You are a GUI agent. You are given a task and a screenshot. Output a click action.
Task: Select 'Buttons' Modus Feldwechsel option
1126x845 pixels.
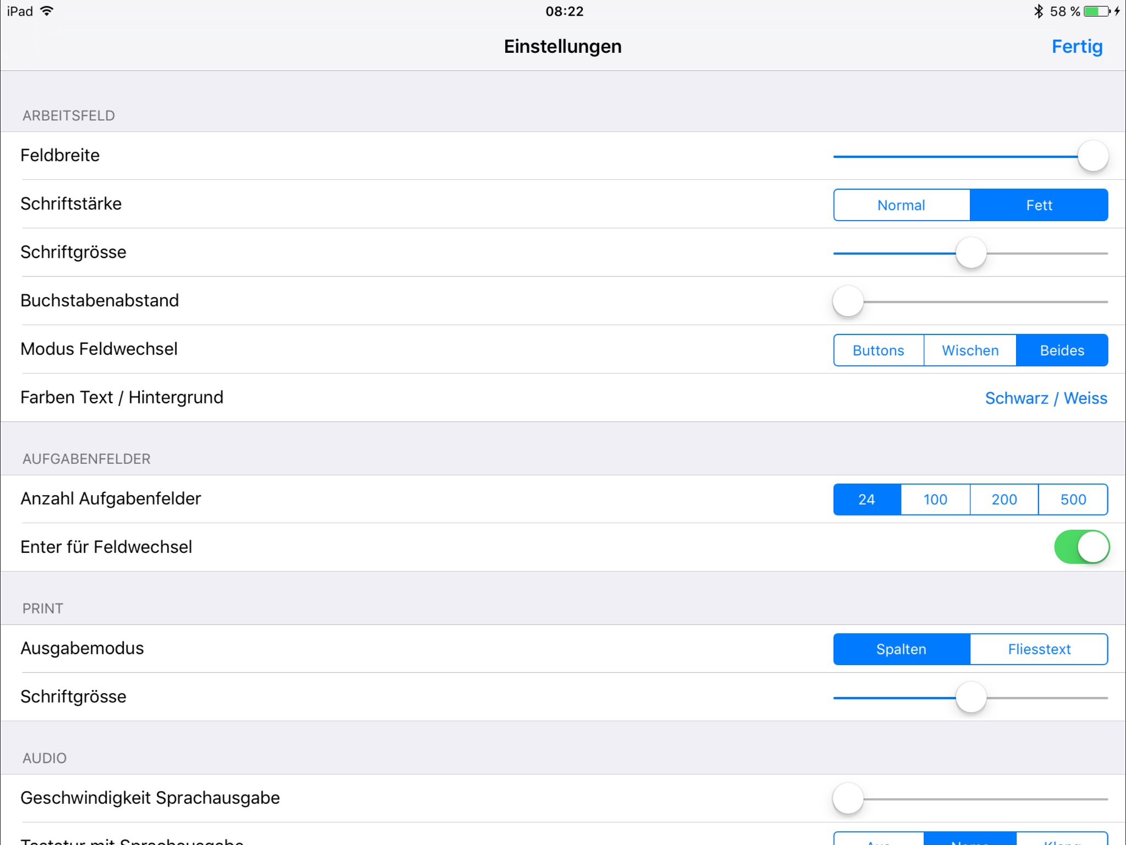pos(877,350)
